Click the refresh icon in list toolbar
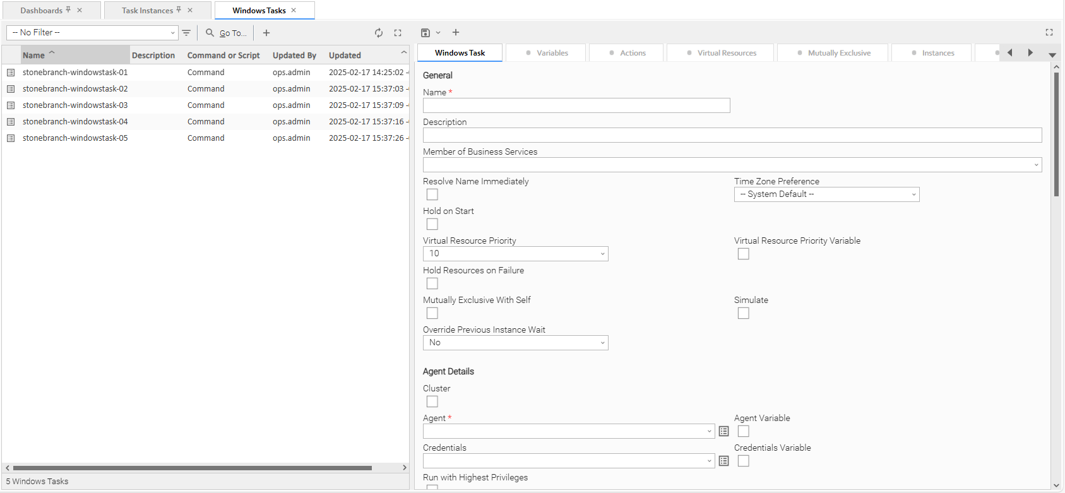1065x493 pixels. coord(379,33)
